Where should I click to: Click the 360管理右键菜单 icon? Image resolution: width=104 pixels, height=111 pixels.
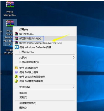coord(16,81)
